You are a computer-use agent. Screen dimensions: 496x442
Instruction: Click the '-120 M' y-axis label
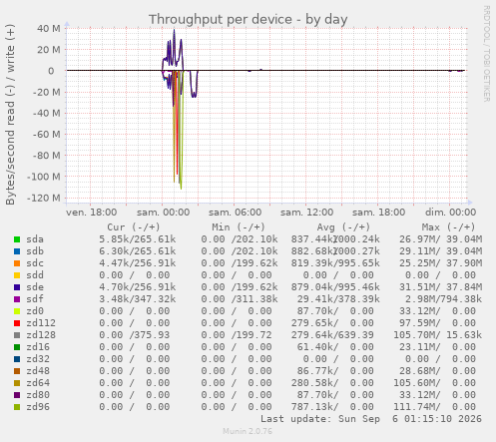point(44,199)
